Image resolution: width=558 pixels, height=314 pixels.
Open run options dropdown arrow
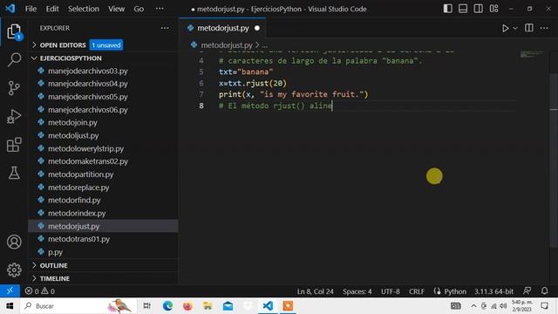[x=515, y=28]
